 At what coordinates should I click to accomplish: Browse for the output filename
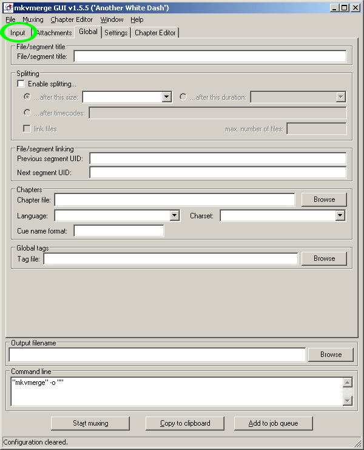(x=331, y=355)
